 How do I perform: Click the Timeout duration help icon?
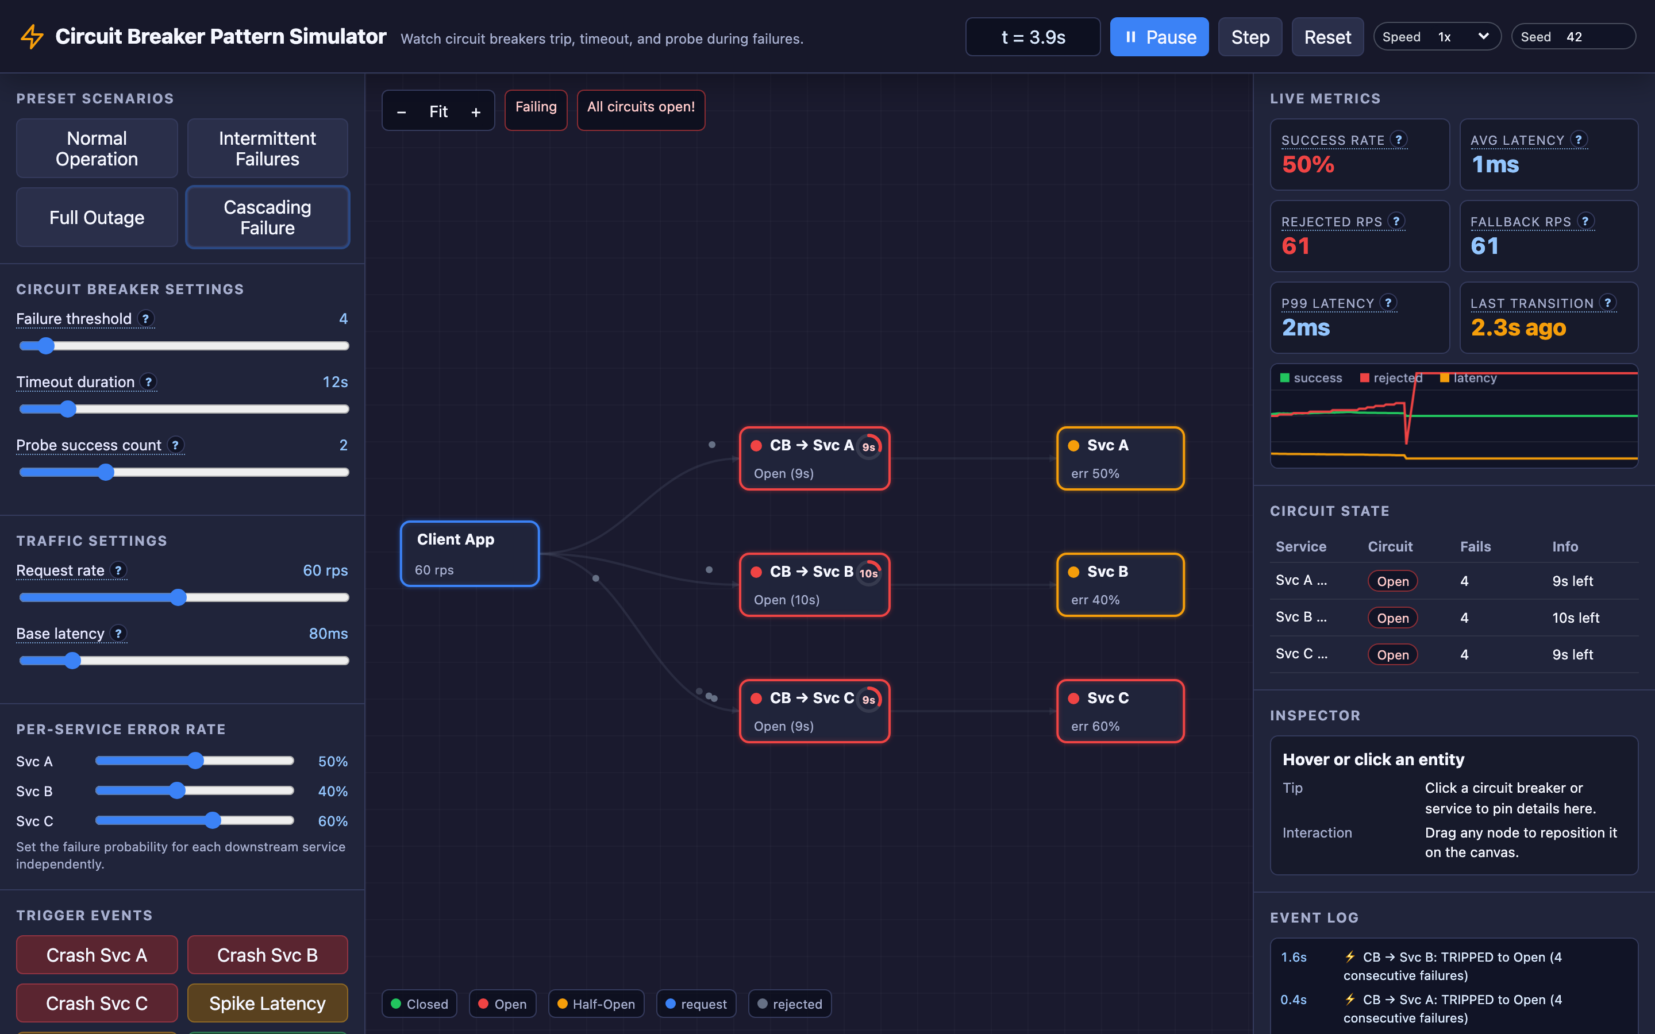pos(148,381)
